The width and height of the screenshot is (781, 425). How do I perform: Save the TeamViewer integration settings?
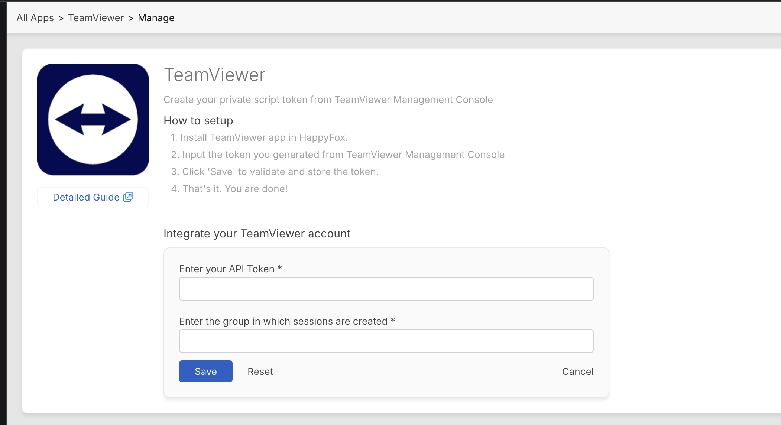point(206,372)
